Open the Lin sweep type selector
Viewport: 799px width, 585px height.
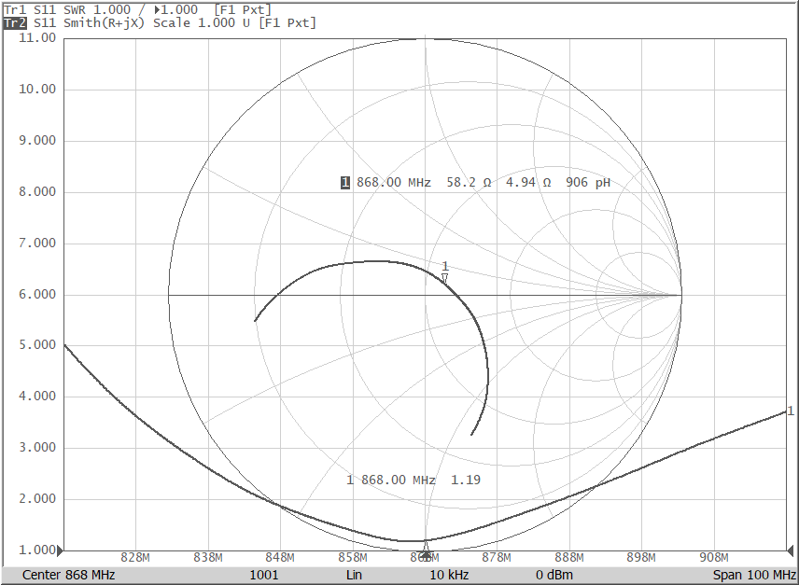click(x=353, y=576)
